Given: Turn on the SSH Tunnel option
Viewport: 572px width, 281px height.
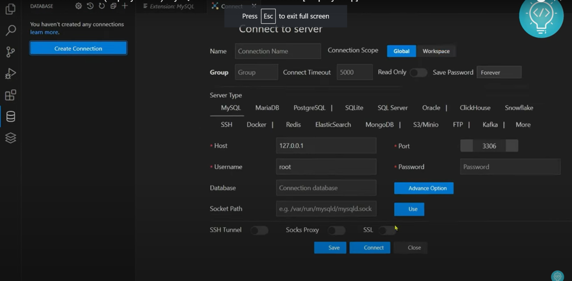Looking at the screenshot, I should click(259, 230).
